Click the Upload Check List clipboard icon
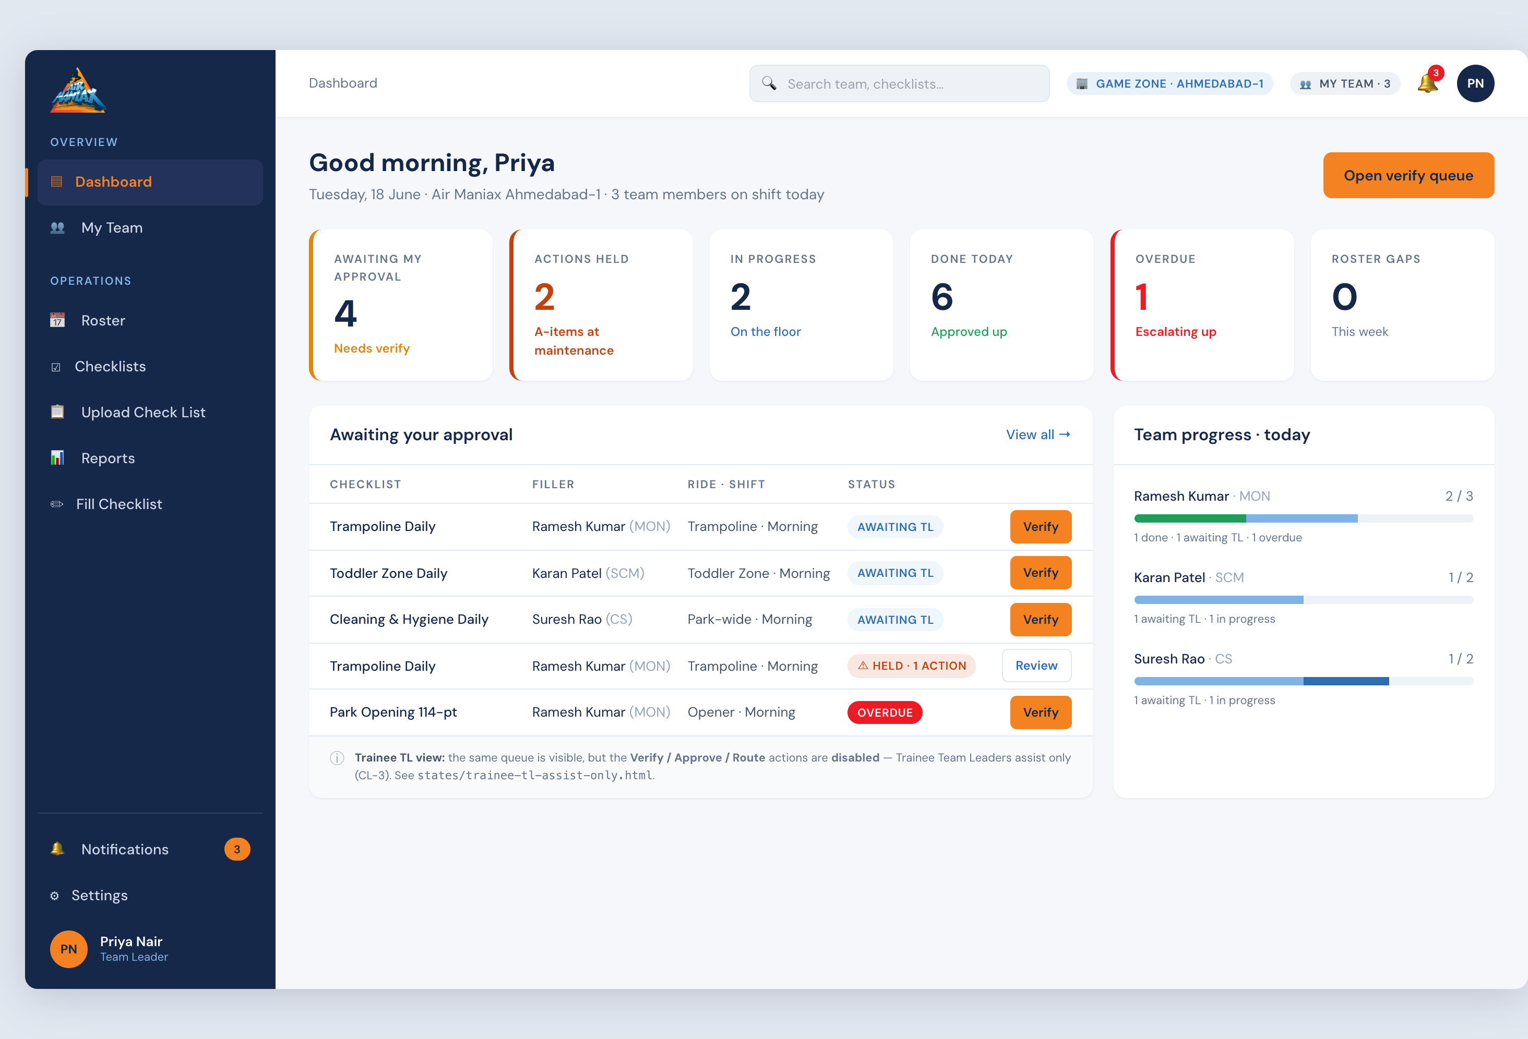1528x1039 pixels. tap(58, 412)
